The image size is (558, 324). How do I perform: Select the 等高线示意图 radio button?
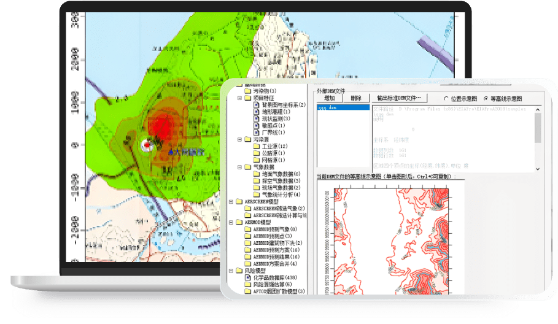[486, 98]
